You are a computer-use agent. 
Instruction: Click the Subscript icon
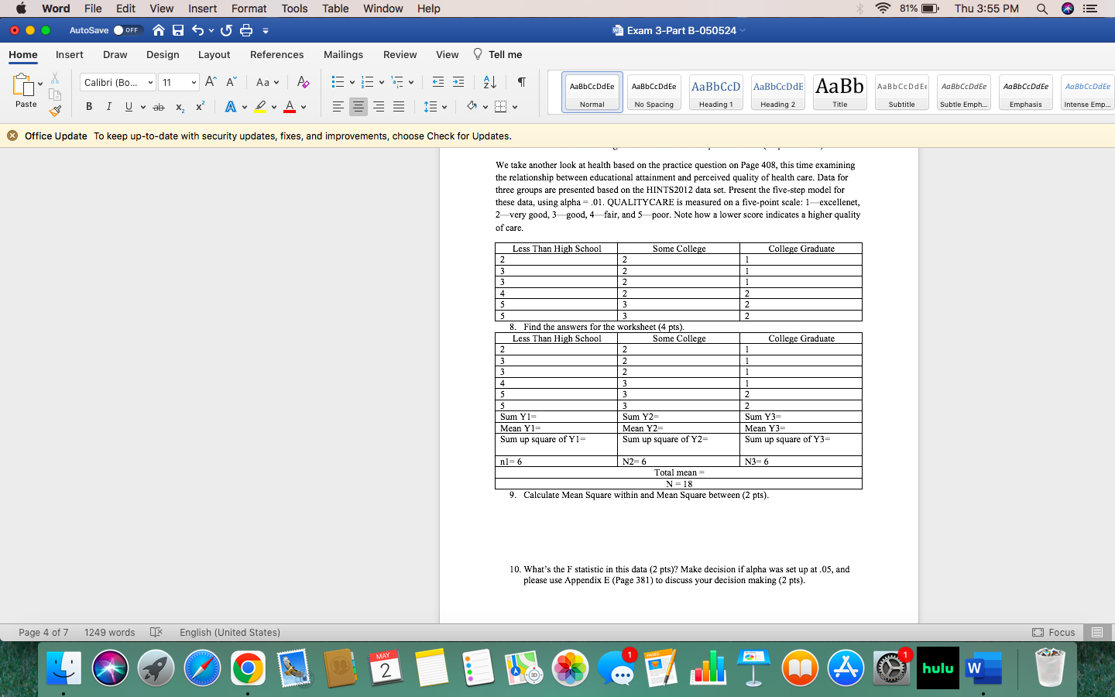click(180, 107)
